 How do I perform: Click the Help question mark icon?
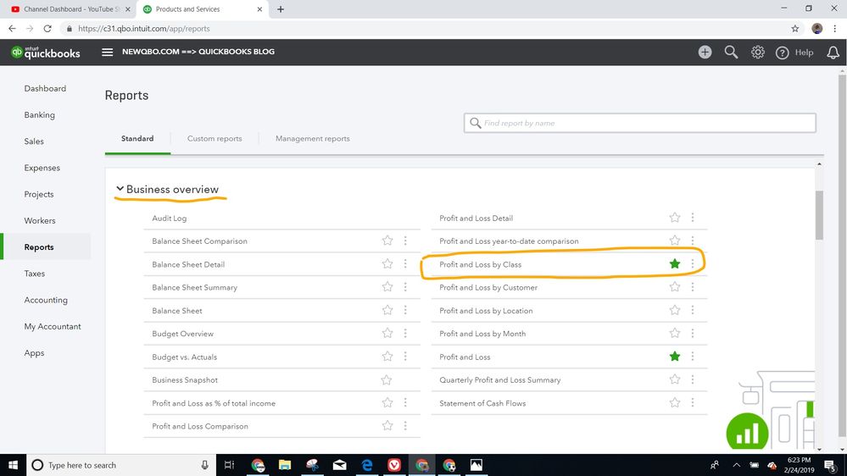[x=783, y=53]
